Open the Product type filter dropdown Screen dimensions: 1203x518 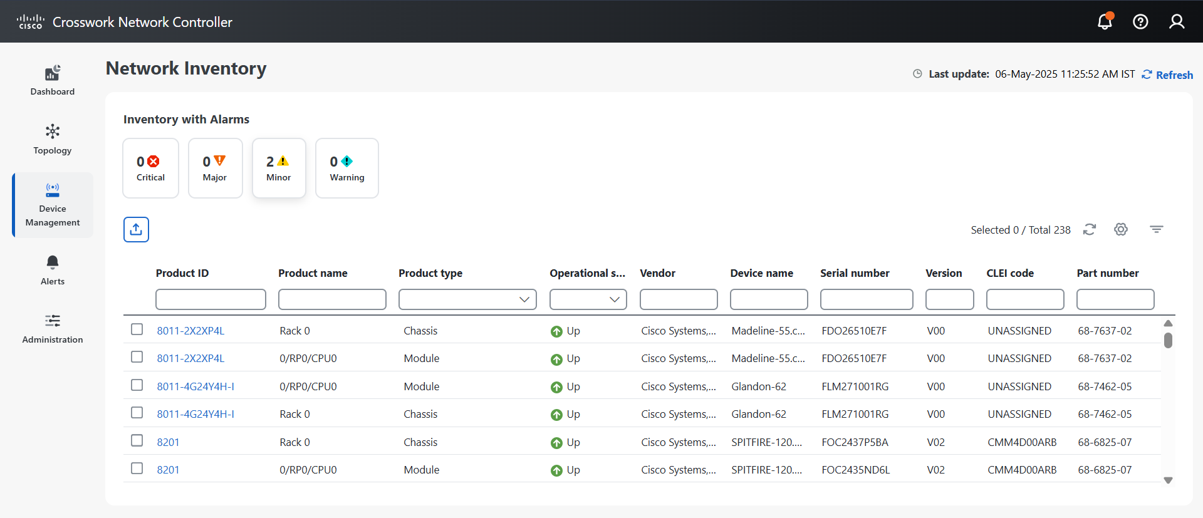coord(467,299)
